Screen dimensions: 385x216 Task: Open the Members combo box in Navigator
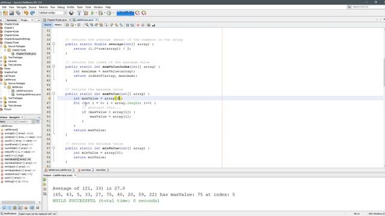(8, 121)
